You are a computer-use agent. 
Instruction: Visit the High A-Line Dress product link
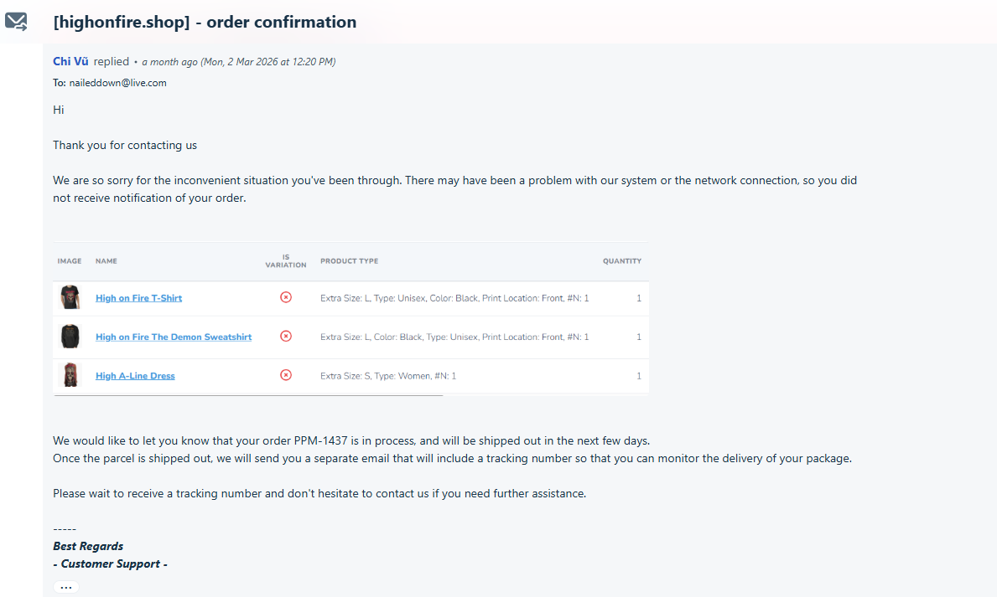135,376
